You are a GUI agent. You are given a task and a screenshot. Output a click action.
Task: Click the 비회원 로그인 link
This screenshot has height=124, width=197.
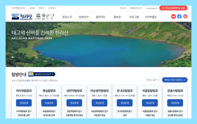click(136, 8)
